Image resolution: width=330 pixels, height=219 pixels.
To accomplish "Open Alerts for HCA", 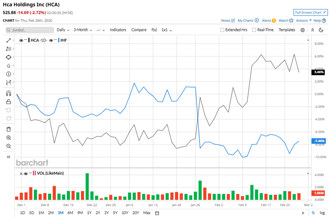I will 269,20.
